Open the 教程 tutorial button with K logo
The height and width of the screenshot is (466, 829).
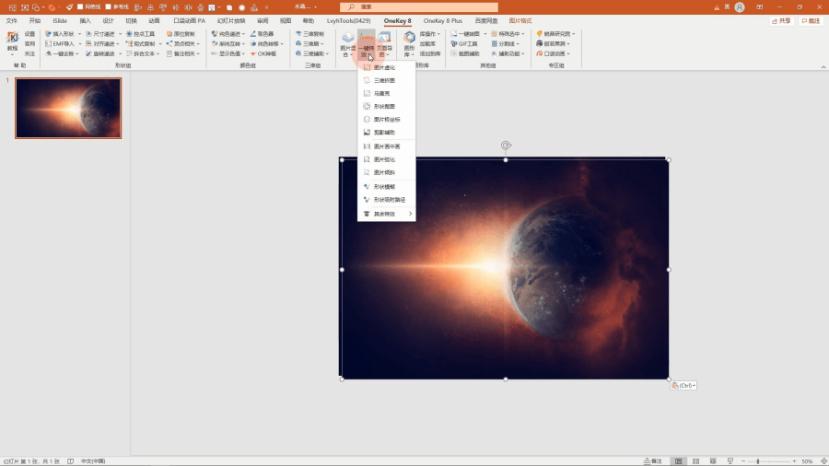(x=12, y=43)
